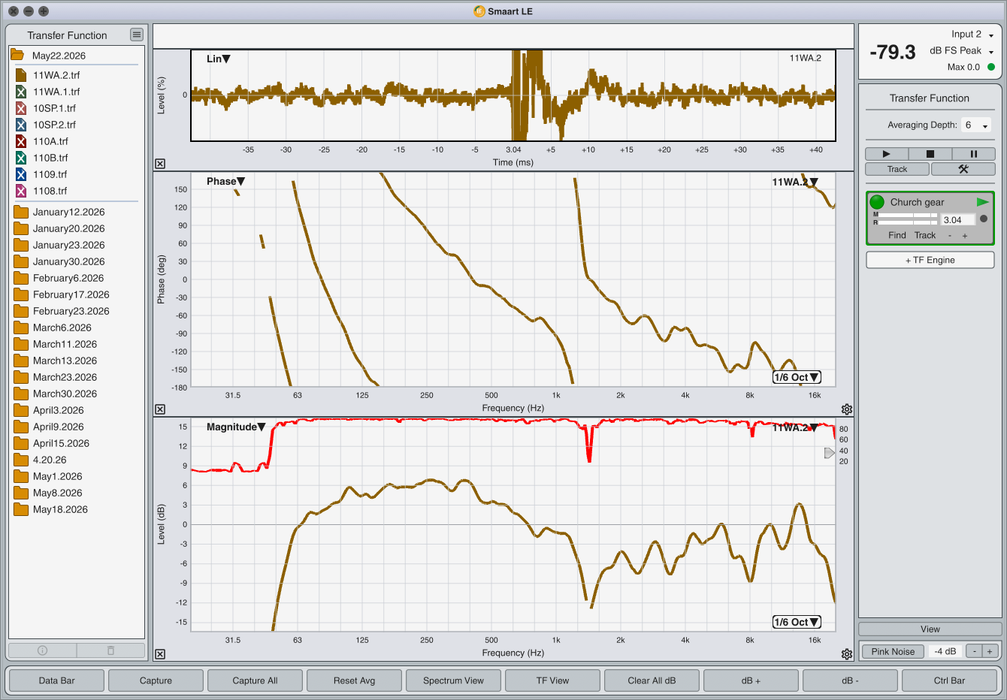
Task: Click the March6.2026 folder icon
Action: point(21,327)
